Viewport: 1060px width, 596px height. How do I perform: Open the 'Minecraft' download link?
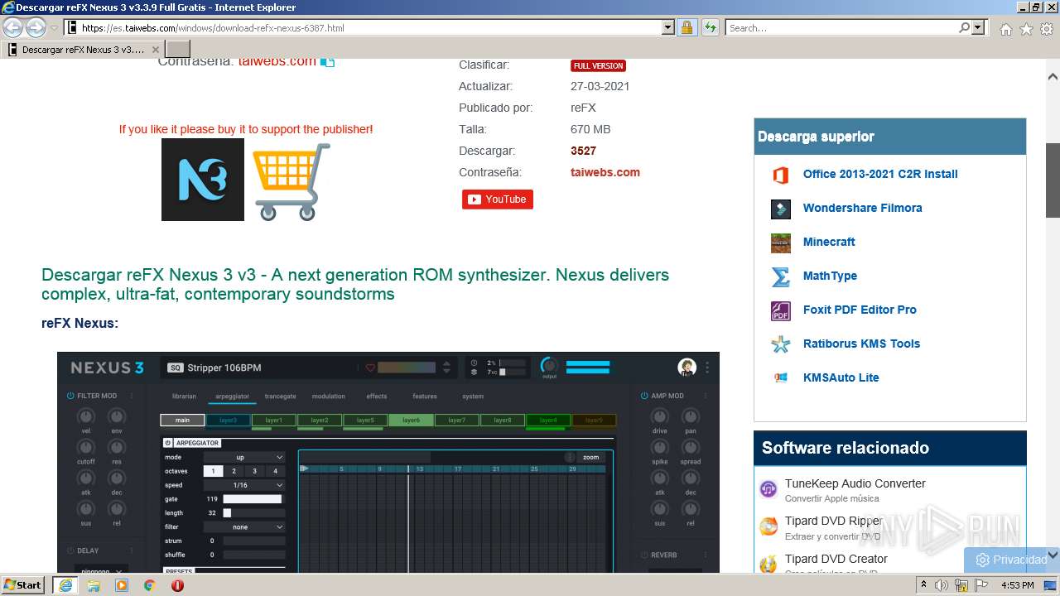[x=829, y=242]
